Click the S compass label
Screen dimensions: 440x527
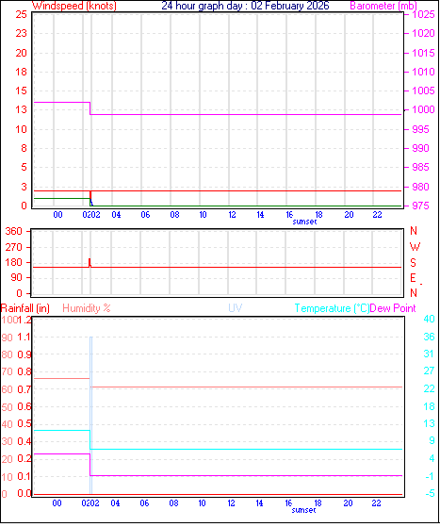(413, 262)
